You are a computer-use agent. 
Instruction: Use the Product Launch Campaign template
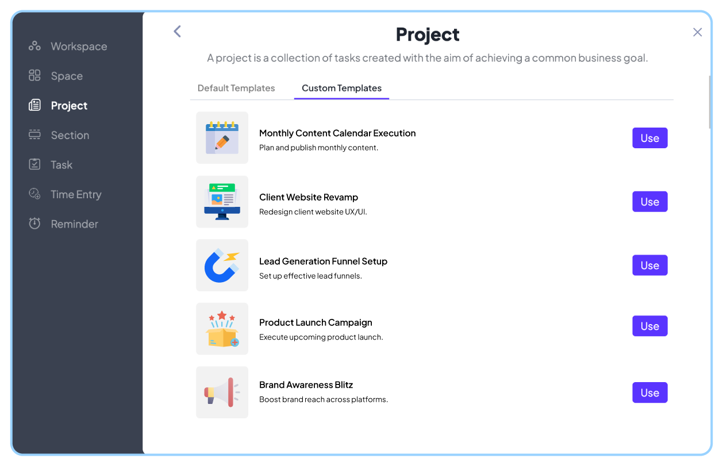(650, 326)
